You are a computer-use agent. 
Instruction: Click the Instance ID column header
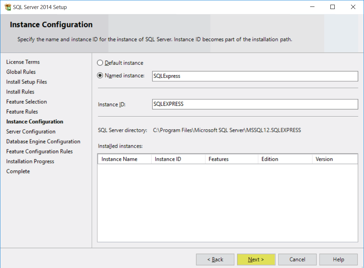[178, 159]
